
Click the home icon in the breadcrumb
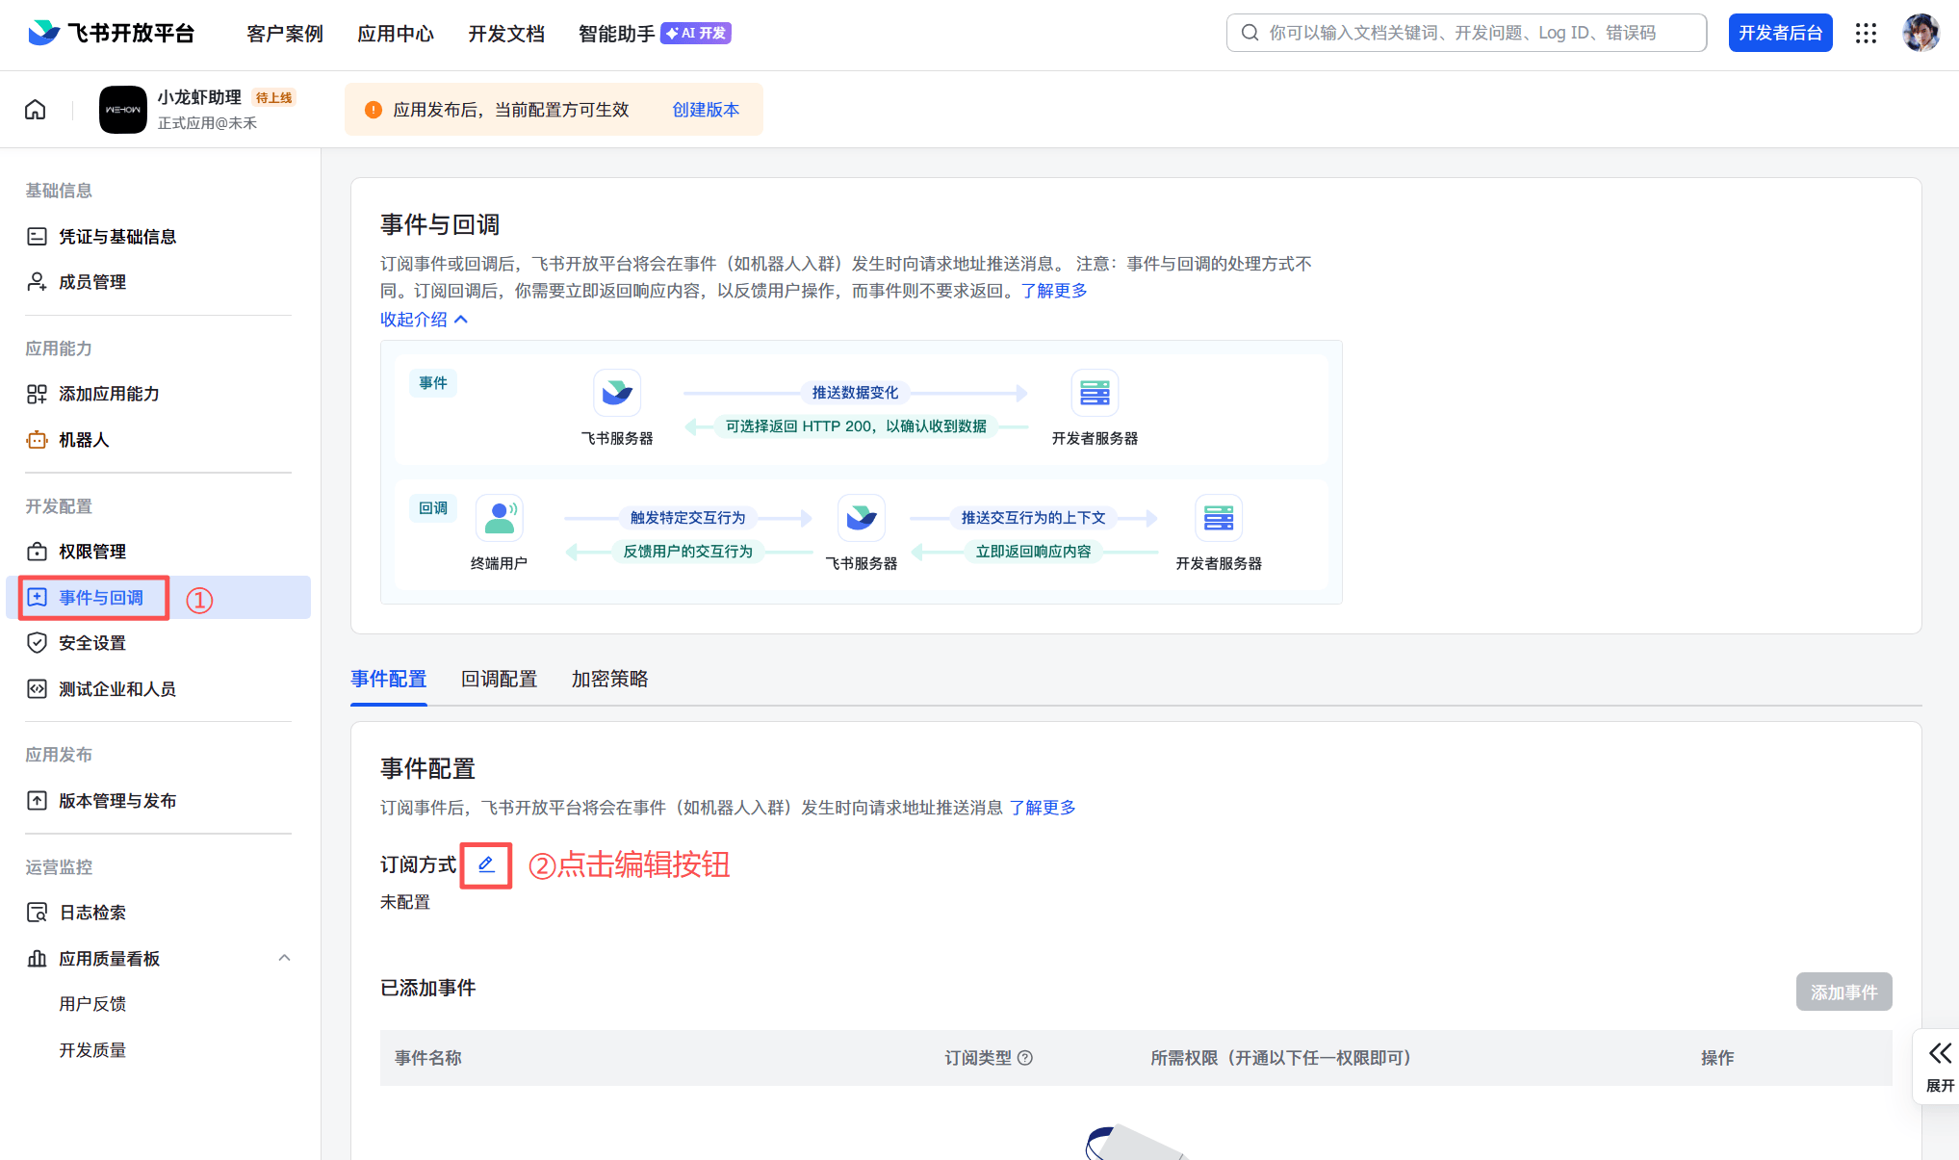35,109
